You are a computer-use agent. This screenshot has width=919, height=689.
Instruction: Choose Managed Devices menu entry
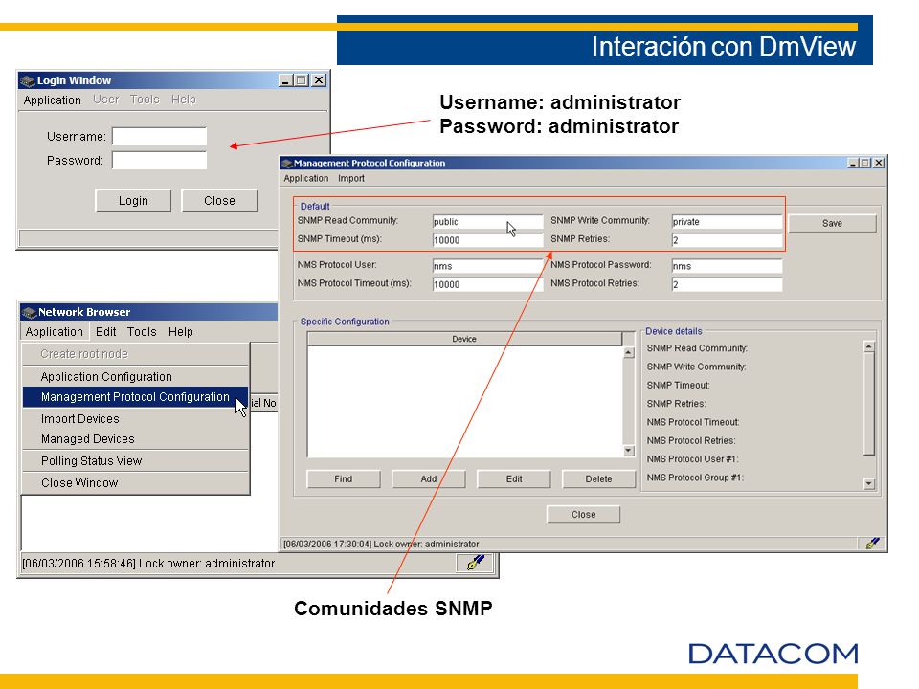[135, 439]
